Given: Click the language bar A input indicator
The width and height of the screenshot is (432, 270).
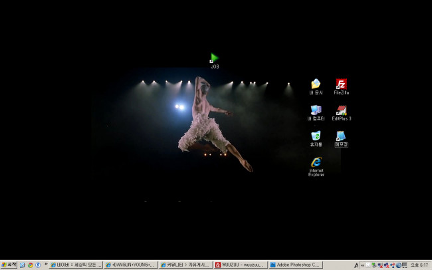Looking at the screenshot, I should (357, 265).
